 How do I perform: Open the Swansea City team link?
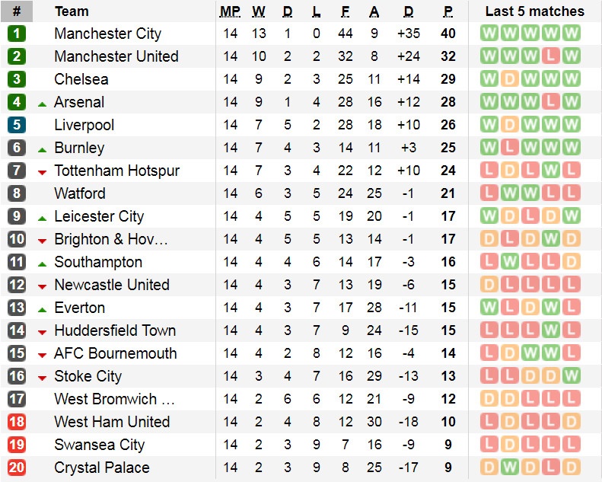[99, 445]
